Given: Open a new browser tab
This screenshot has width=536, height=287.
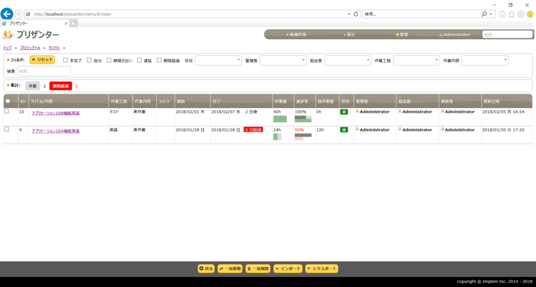Looking at the screenshot, I should click(x=73, y=23).
